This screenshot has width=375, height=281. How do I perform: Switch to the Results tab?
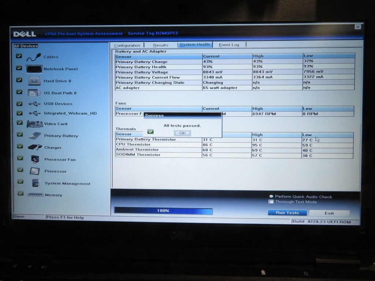pyautogui.click(x=161, y=45)
